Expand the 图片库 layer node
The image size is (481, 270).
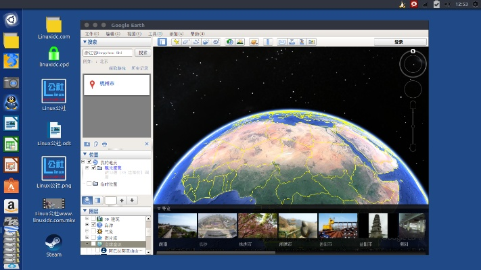pyautogui.click(x=87, y=238)
